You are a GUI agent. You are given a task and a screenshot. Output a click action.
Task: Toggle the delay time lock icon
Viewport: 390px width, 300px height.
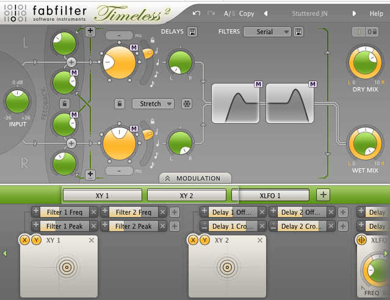point(120,104)
